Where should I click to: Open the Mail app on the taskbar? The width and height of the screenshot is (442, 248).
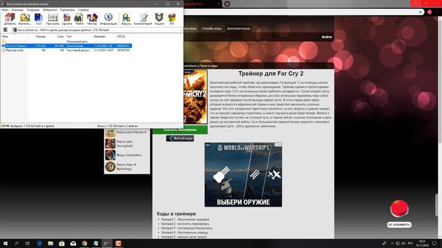click(73, 243)
